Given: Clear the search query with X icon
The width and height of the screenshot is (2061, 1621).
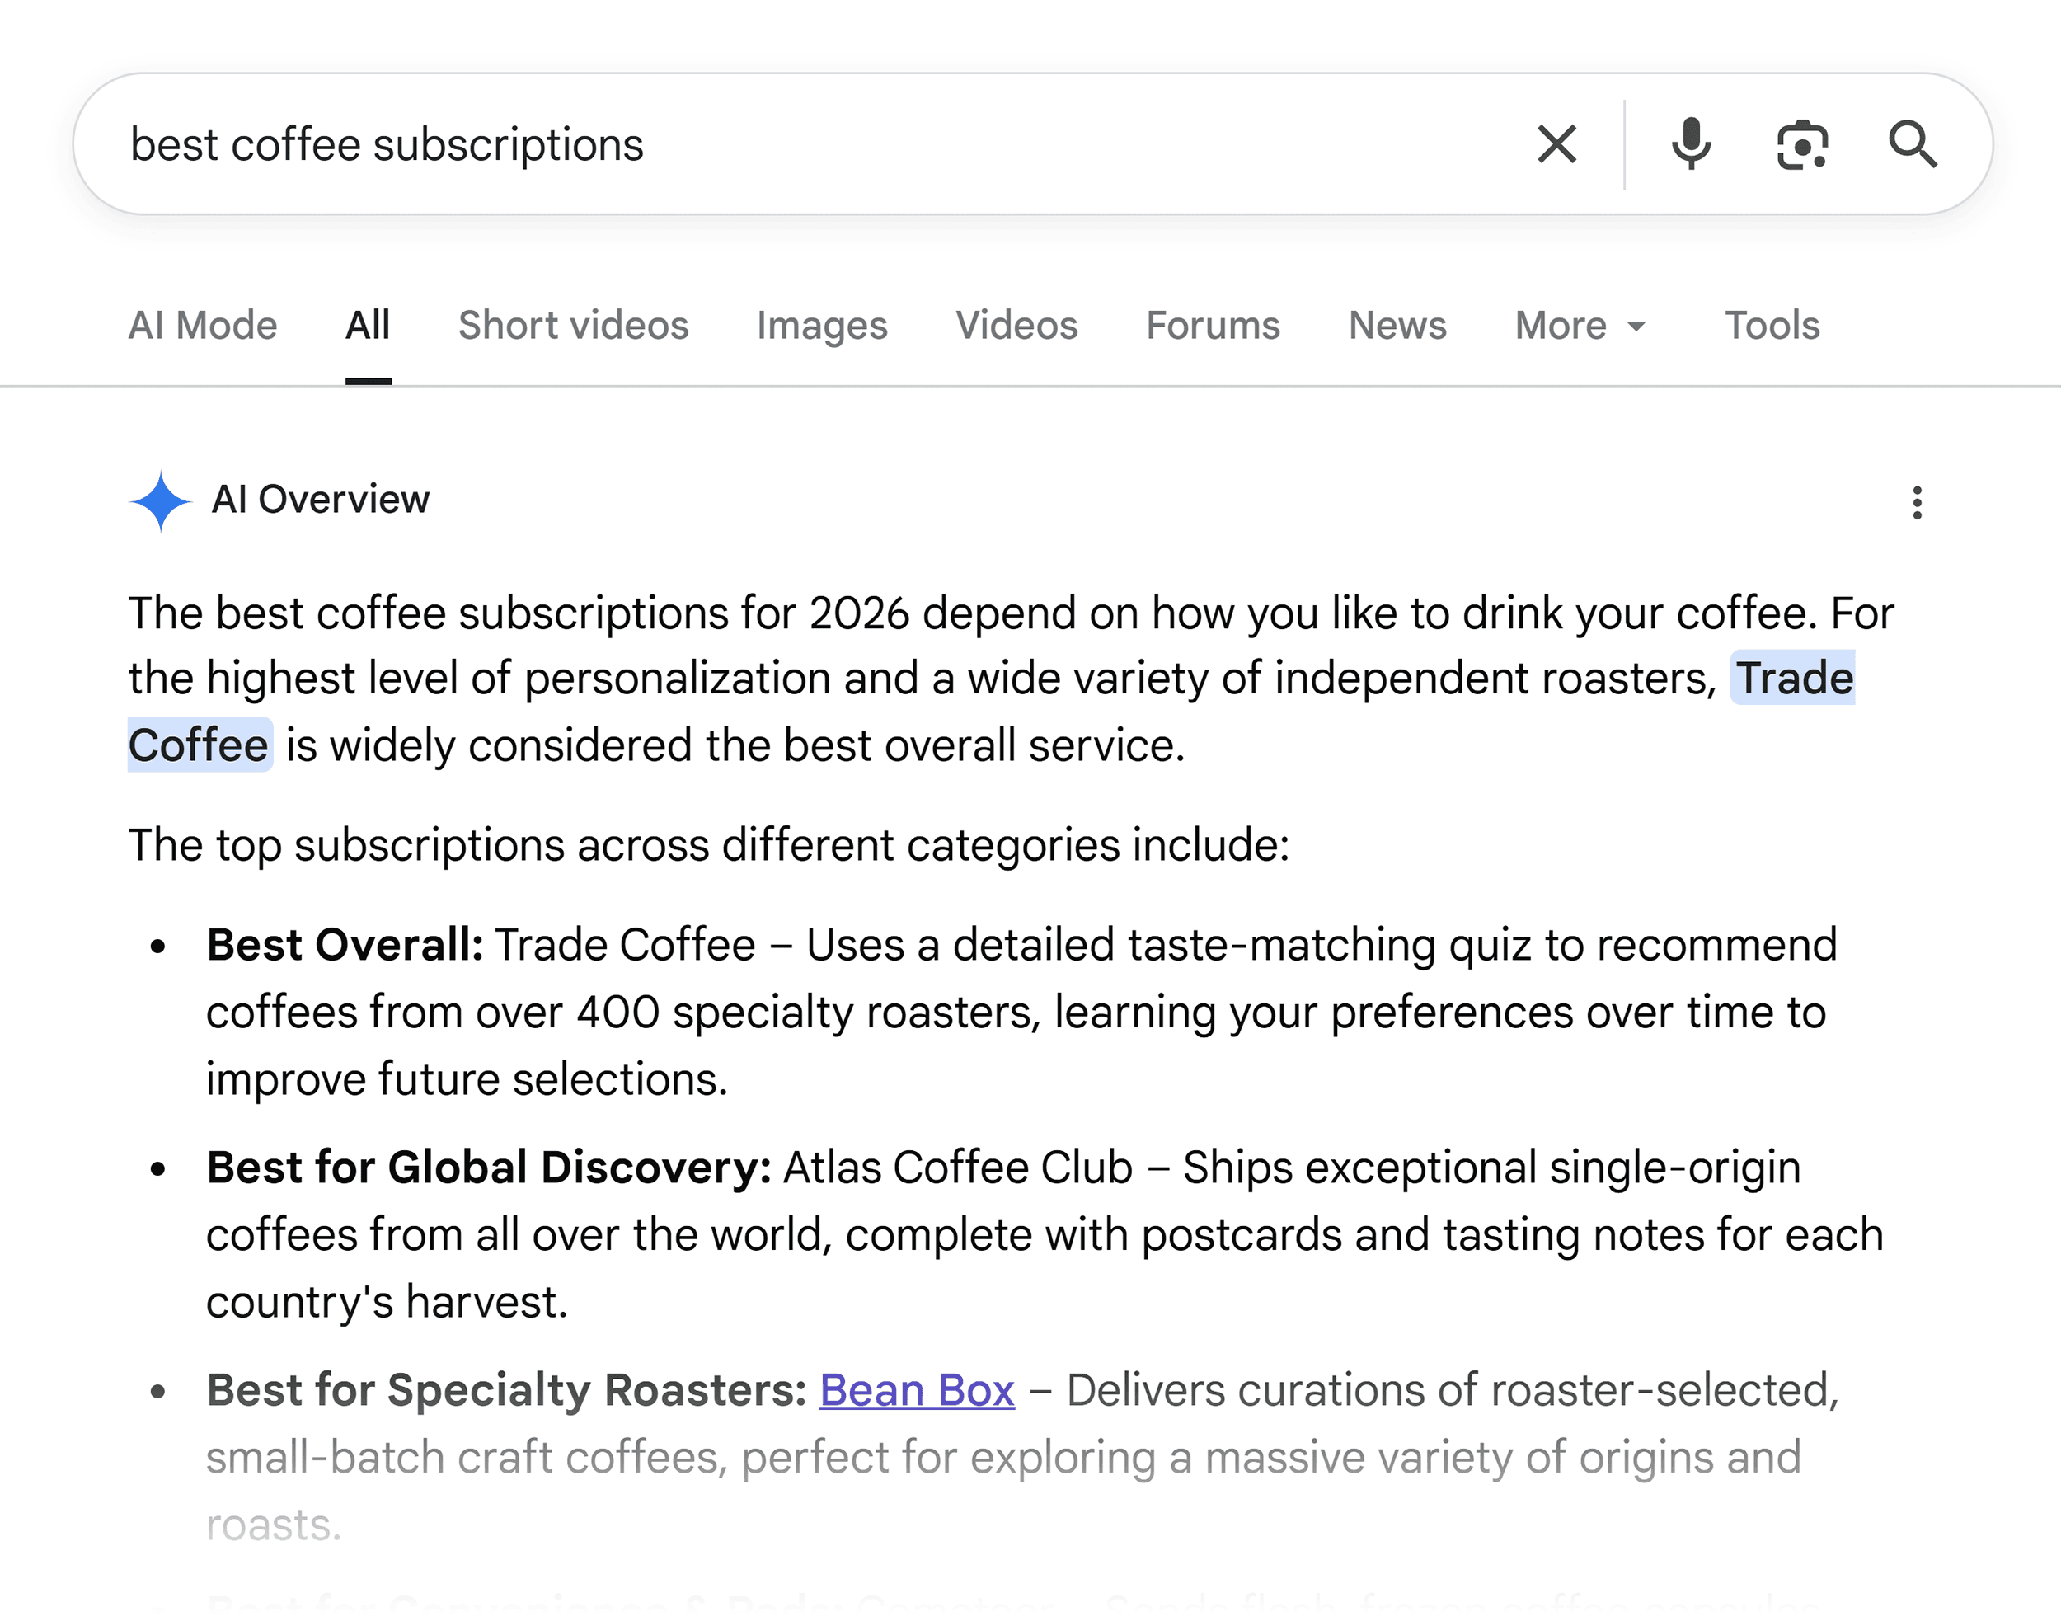Looking at the screenshot, I should [x=1556, y=144].
